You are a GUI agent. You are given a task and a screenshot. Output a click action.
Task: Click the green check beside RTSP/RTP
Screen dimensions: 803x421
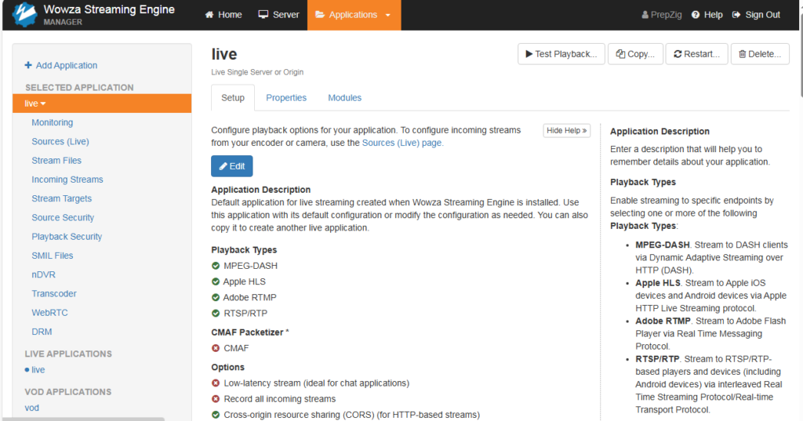tap(216, 314)
